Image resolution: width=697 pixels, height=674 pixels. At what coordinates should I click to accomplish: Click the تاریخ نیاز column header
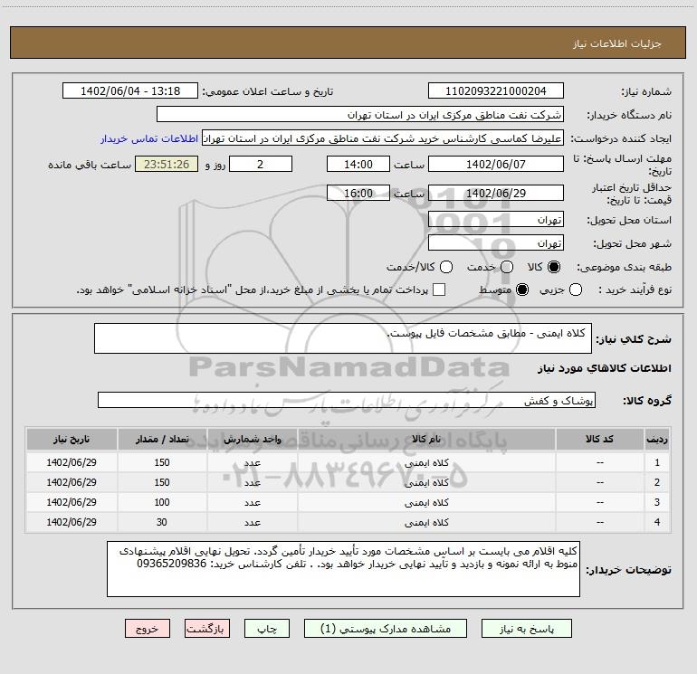coord(72,440)
